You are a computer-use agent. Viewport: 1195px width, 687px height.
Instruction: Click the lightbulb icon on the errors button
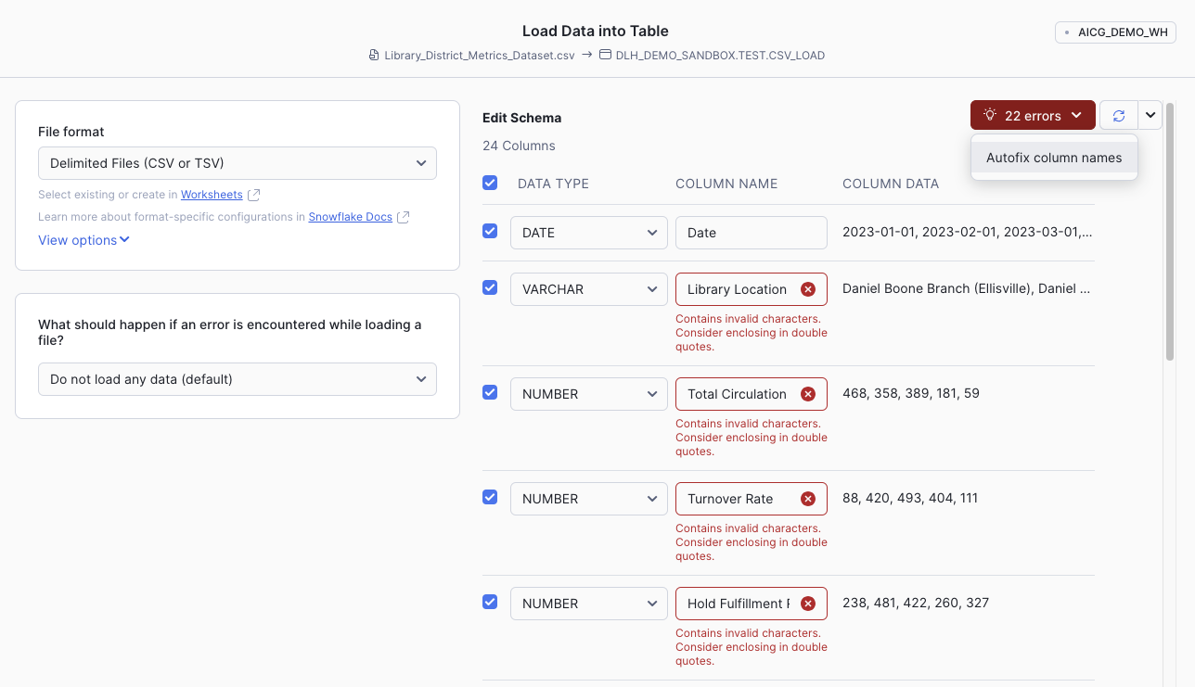click(x=990, y=116)
